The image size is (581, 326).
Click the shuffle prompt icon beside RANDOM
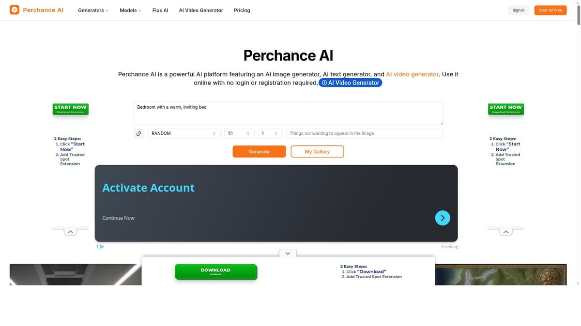pyautogui.click(x=139, y=133)
